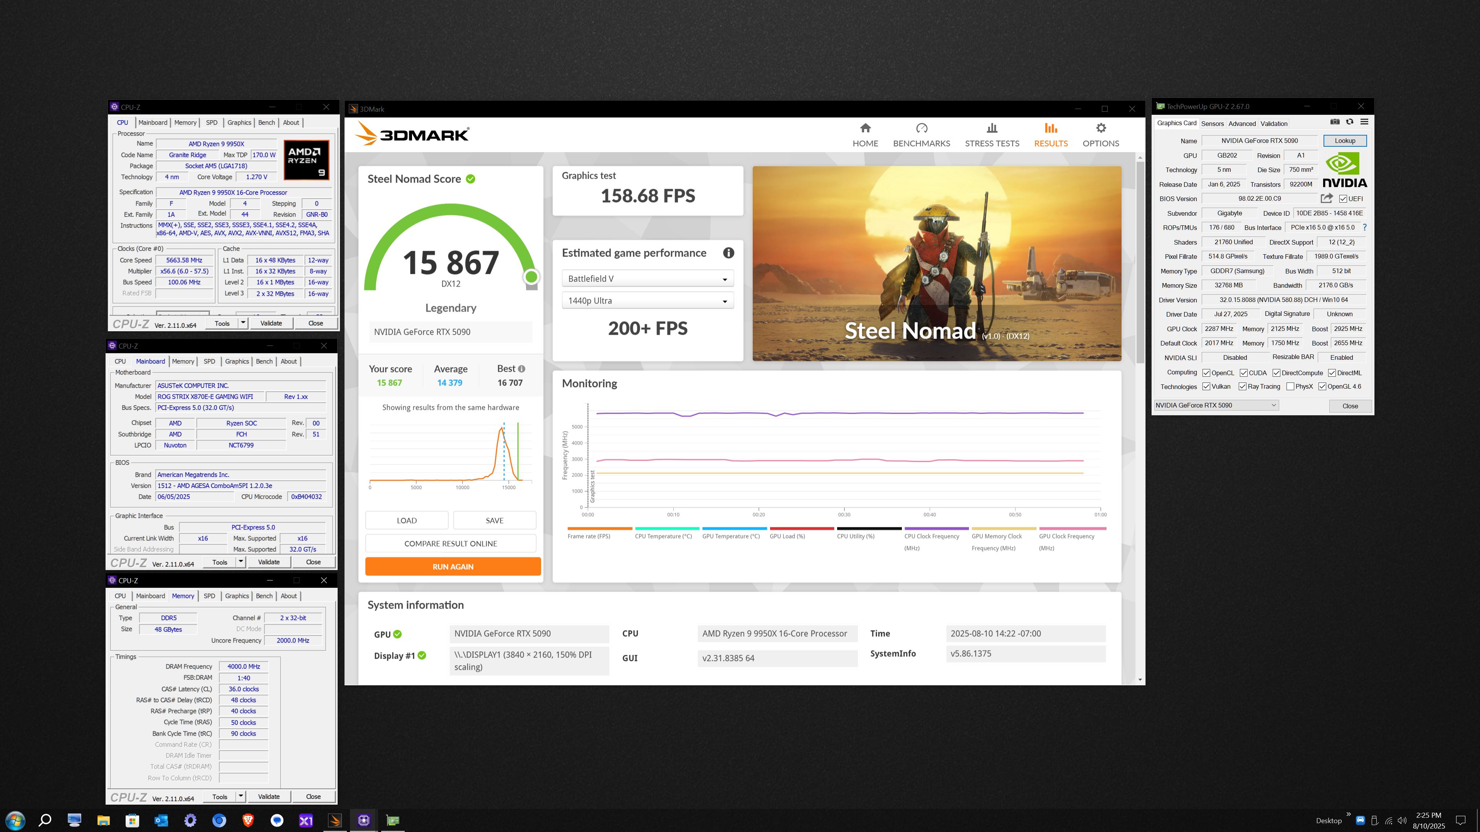1480x832 pixels.
Task: Switch to the Sensors tab in GPU-Z
Action: (x=1212, y=123)
